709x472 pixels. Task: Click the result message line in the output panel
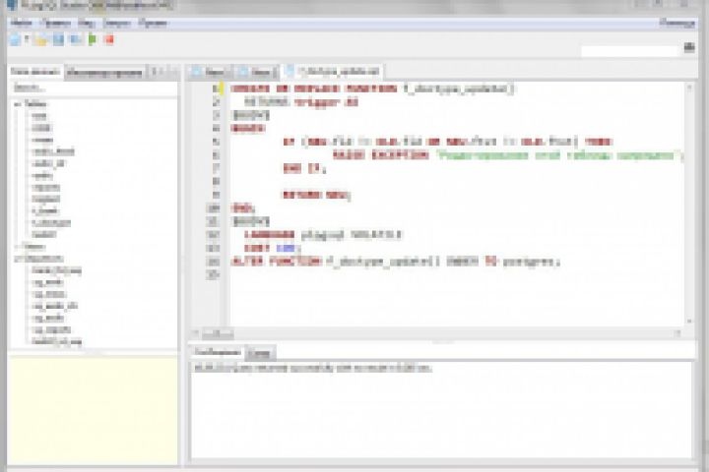tap(312, 368)
